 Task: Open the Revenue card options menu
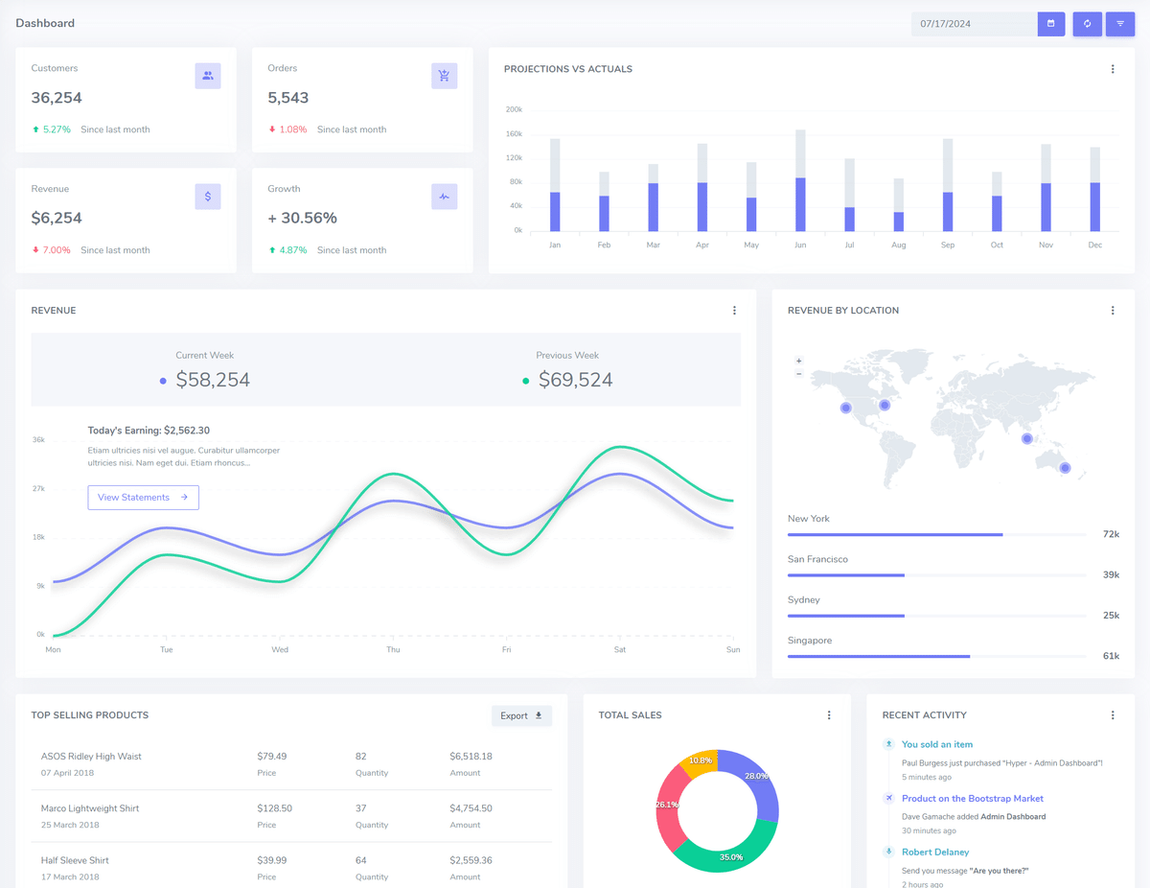pyautogui.click(x=735, y=311)
